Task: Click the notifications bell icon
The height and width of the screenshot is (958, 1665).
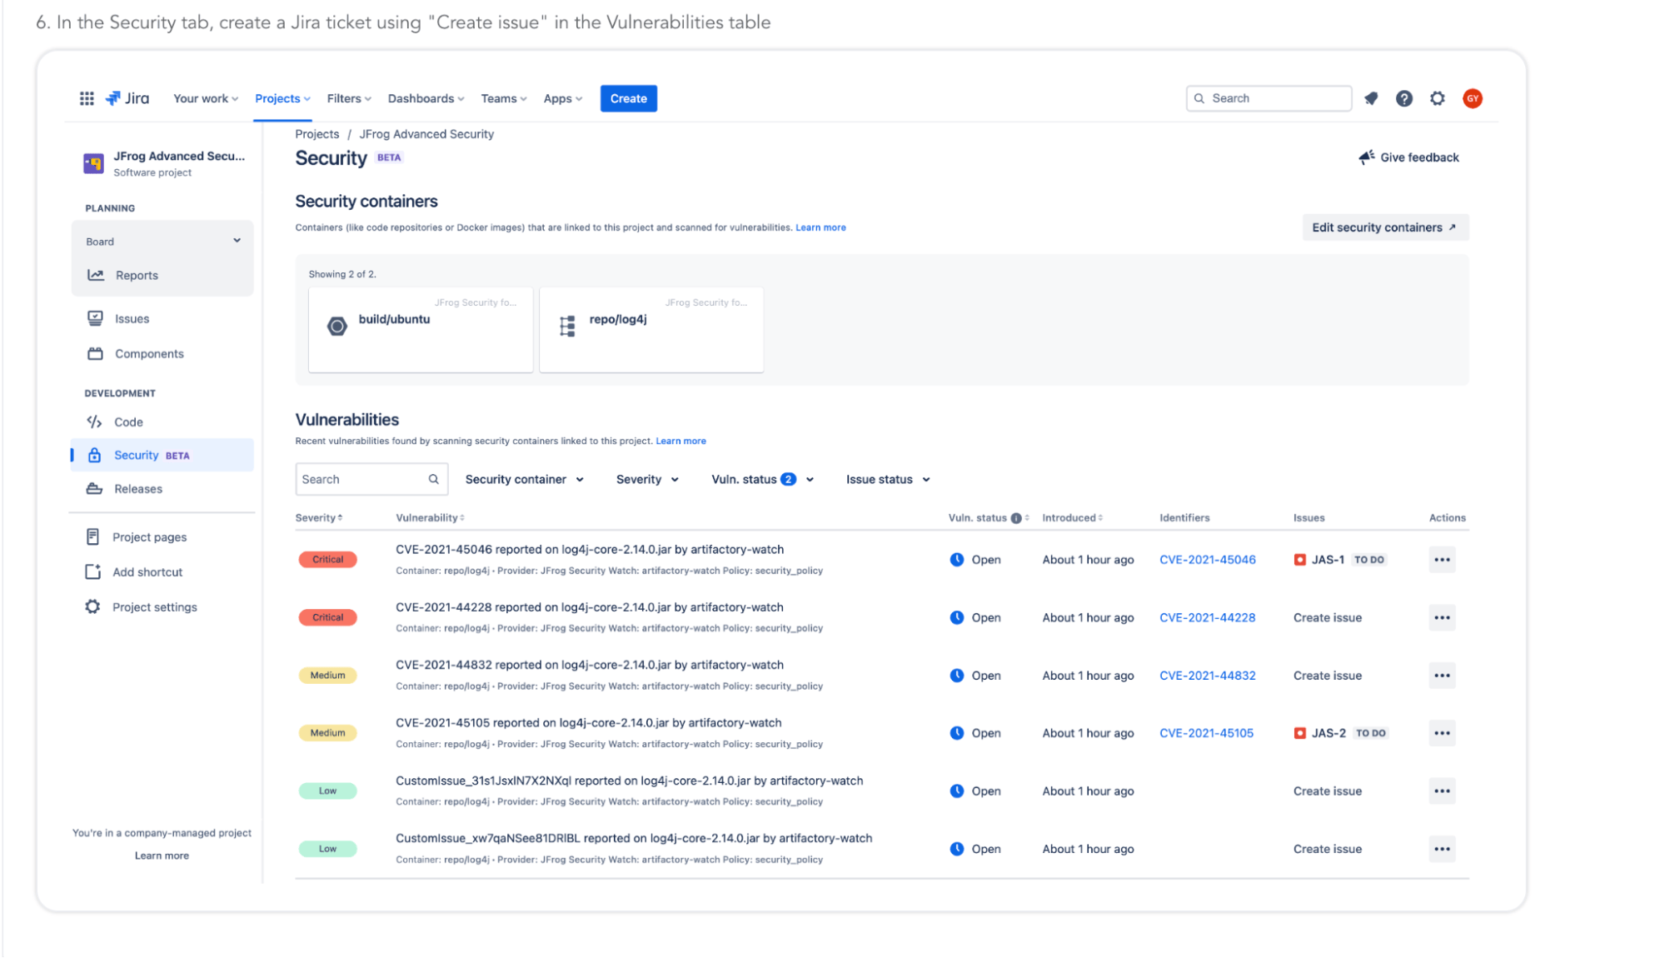Action: (x=1371, y=98)
